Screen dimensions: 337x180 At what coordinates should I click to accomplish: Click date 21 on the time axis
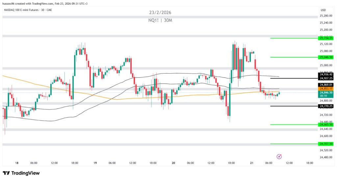[252, 163]
